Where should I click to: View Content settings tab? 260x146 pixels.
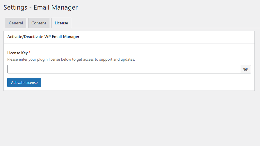39,23
